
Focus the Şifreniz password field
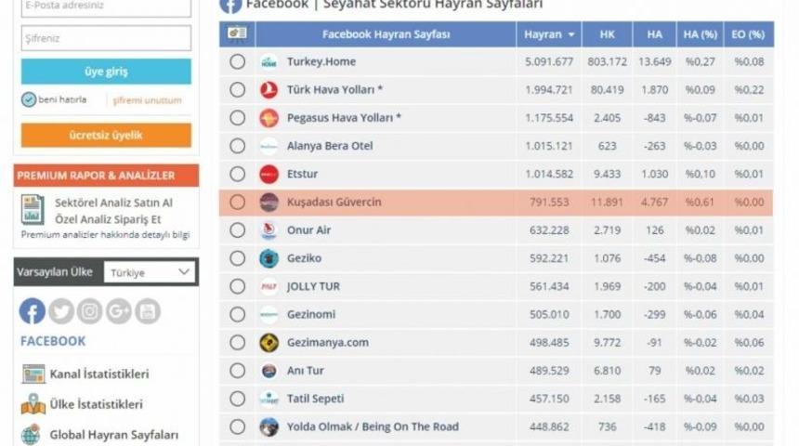(x=106, y=38)
